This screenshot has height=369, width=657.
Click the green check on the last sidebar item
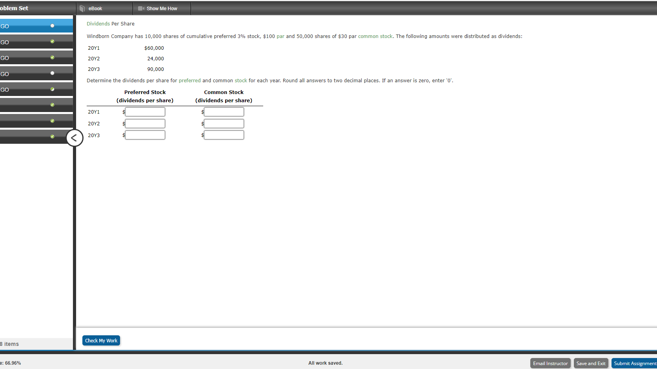point(52,136)
